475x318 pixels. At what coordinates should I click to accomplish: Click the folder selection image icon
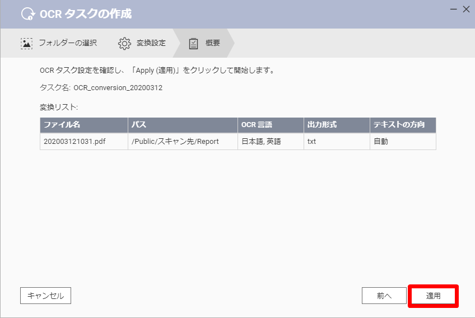[27, 43]
